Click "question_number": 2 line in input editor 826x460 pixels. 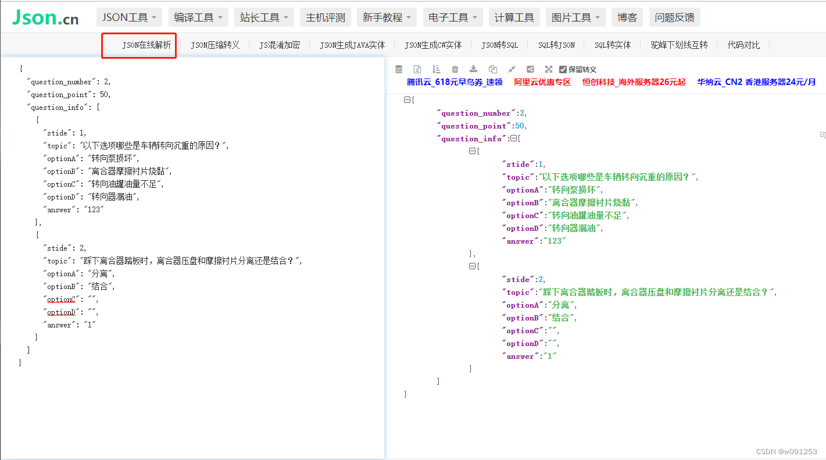[69, 82]
